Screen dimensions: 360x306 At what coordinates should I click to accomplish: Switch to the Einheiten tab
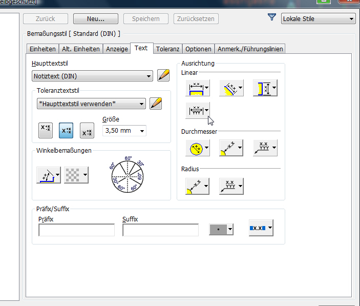pyautogui.click(x=43, y=49)
